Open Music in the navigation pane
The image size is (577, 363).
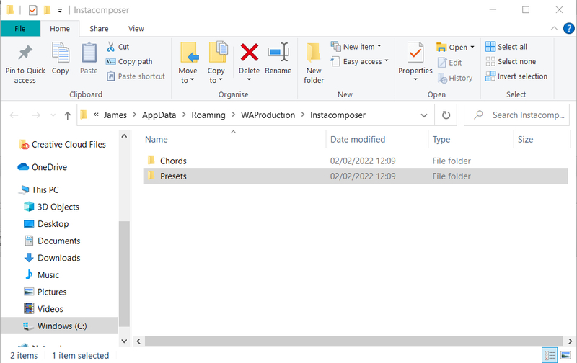pos(42,274)
